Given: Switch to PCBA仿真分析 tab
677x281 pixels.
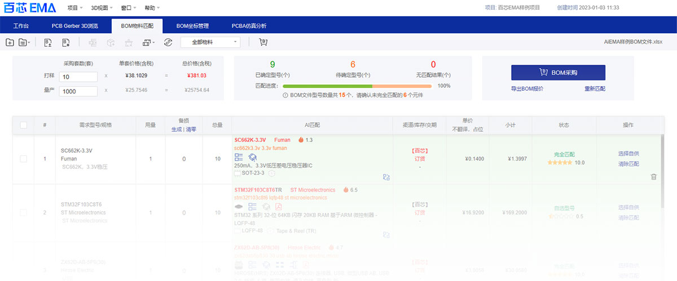Looking at the screenshot, I should tap(249, 26).
